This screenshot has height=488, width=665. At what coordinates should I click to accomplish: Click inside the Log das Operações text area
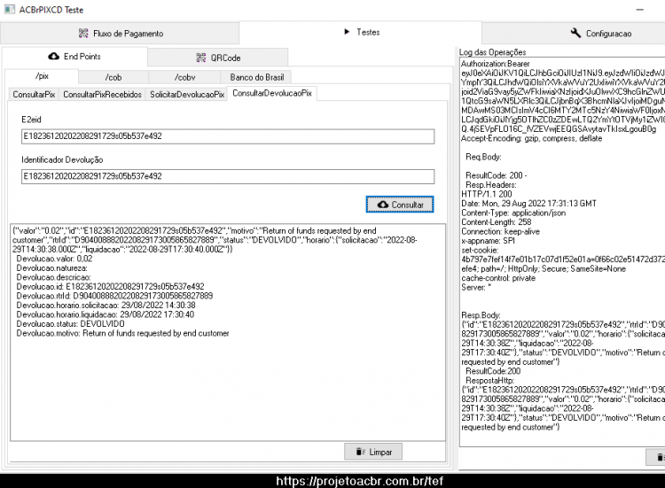point(562,252)
